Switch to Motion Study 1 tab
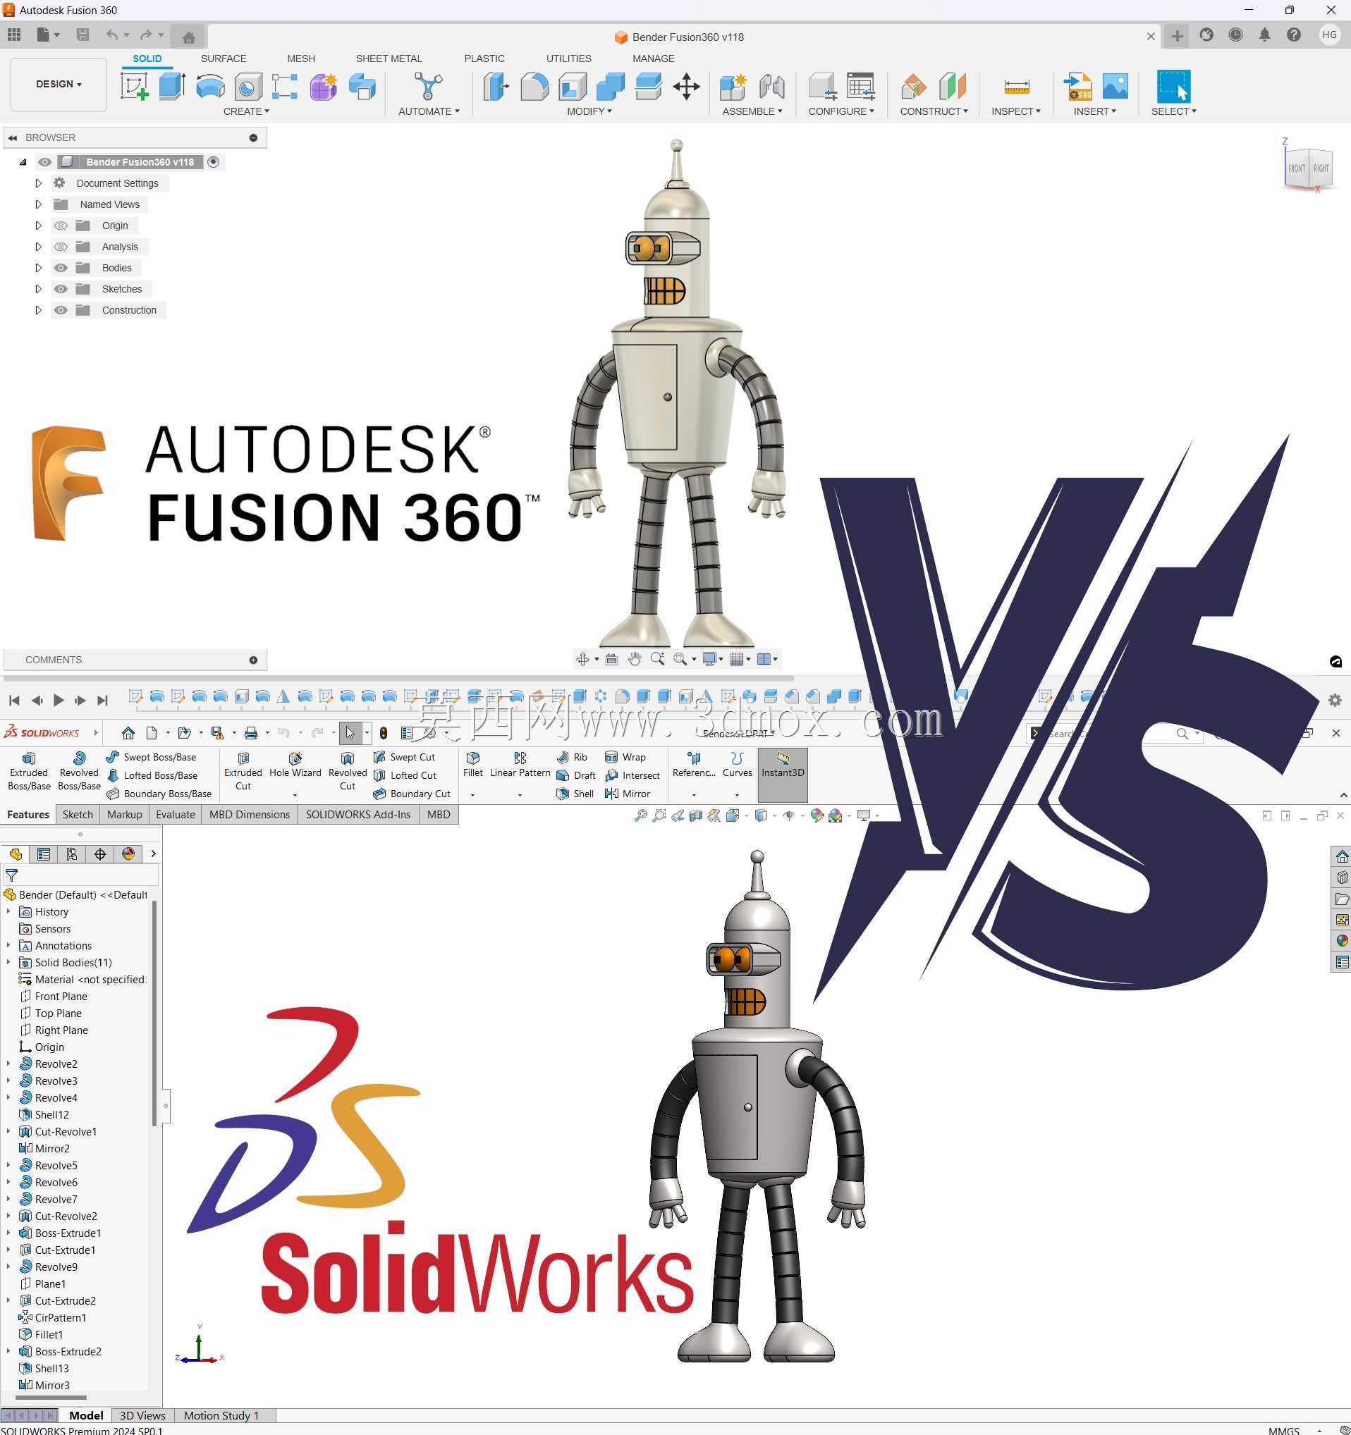The image size is (1351, 1435). pos(221,1415)
